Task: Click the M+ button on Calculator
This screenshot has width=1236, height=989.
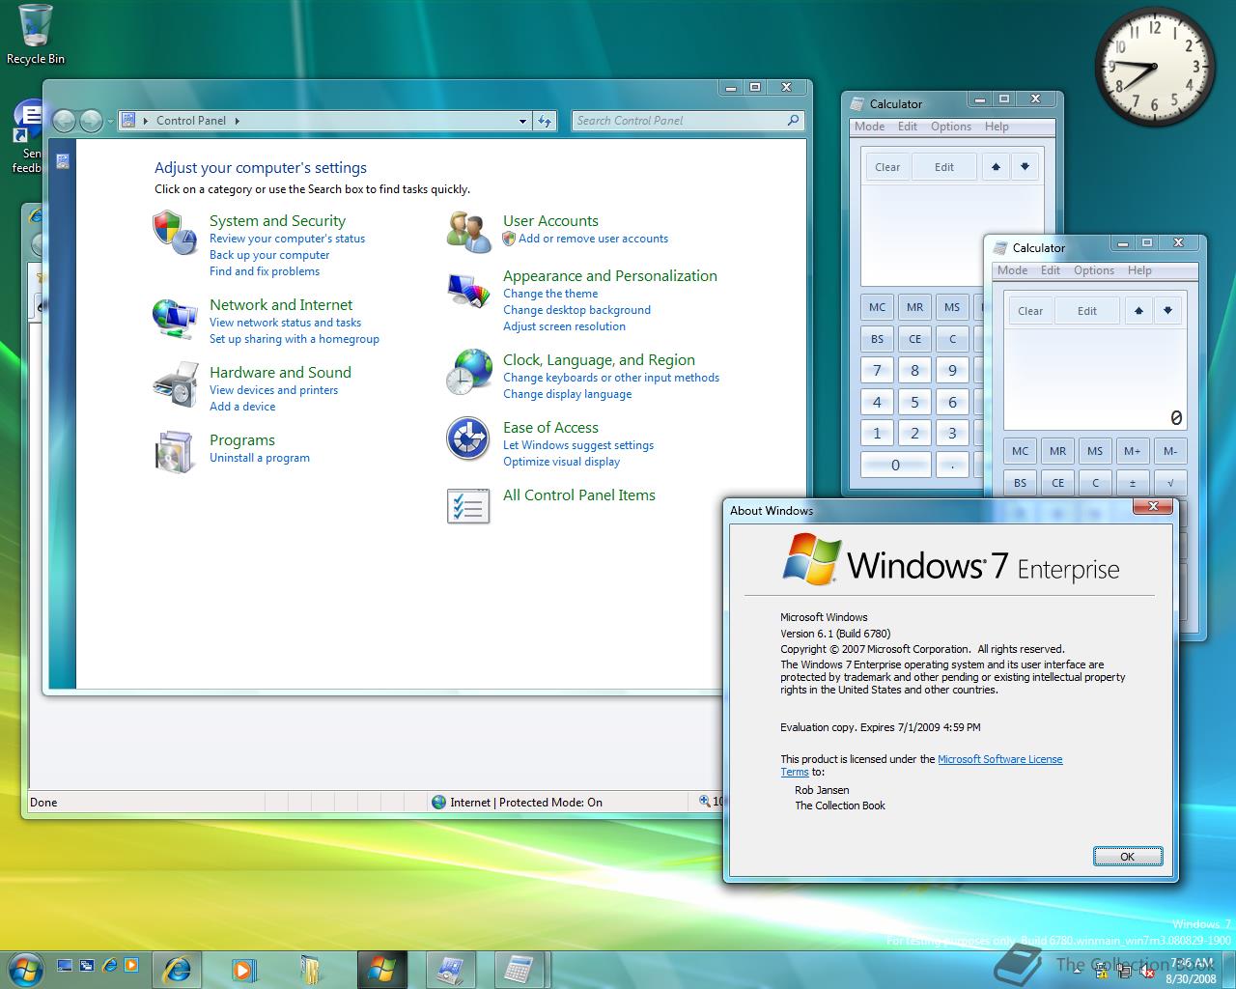Action: [x=1133, y=451]
